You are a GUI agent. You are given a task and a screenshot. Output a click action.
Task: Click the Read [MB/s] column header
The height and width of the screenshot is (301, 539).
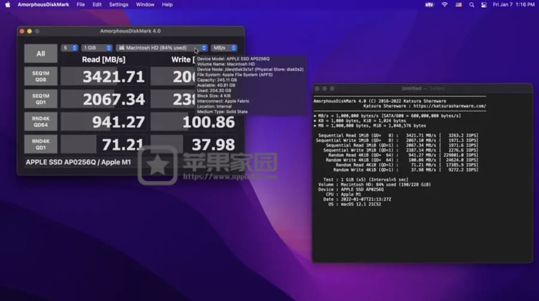click(x=104, y=59)
